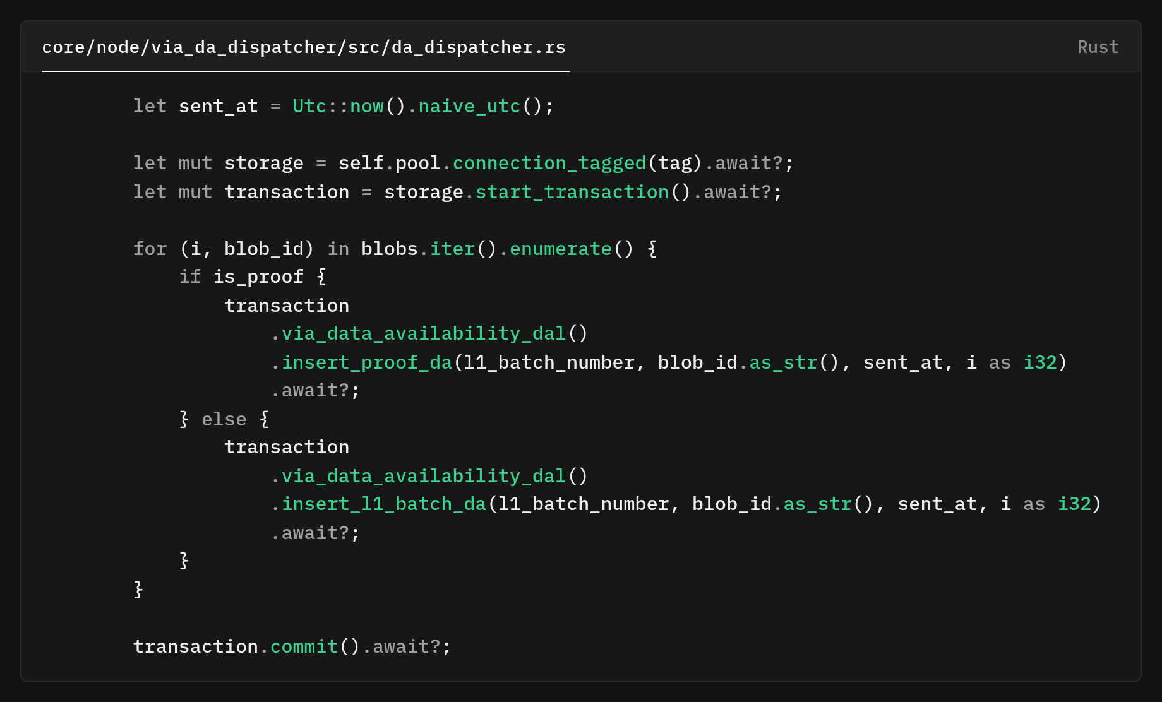Click the Utc type in first line
The height and width of the screenshot is (702, 1162).
tap(309, 106)
